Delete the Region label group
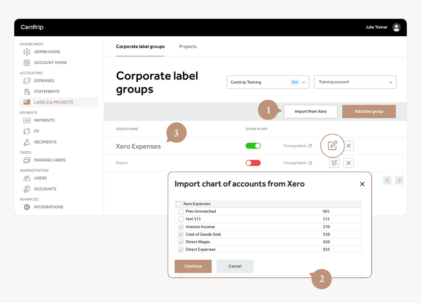 tap(348, 163)
